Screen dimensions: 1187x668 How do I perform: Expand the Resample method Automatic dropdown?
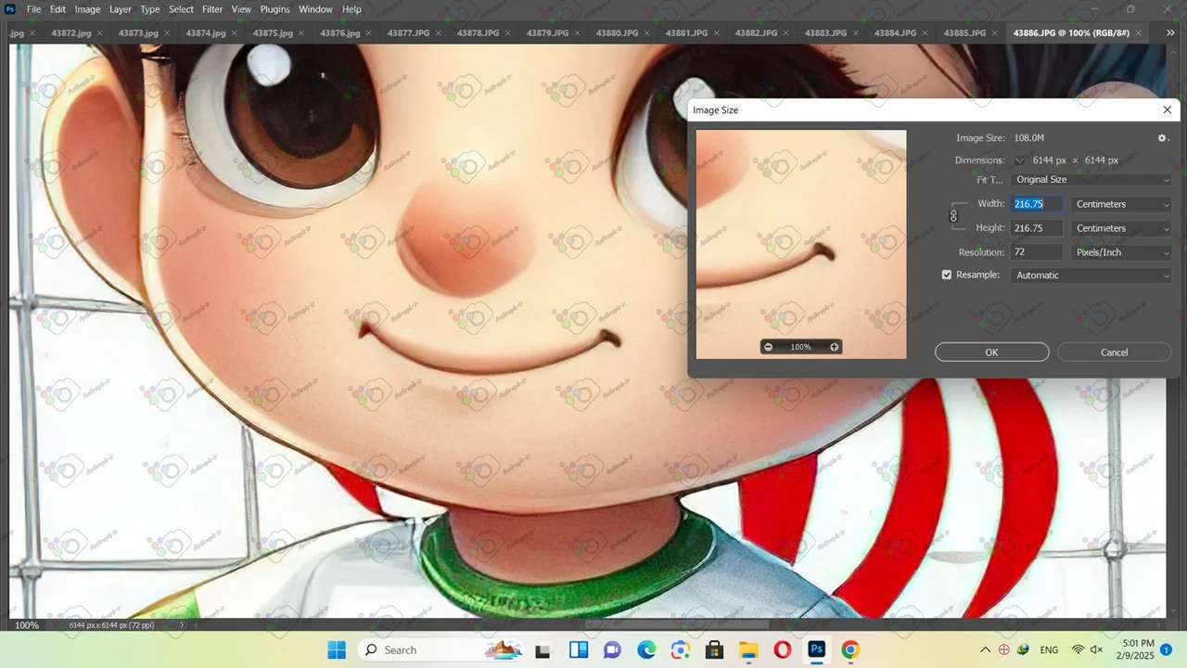click(x=1091, y=276)
